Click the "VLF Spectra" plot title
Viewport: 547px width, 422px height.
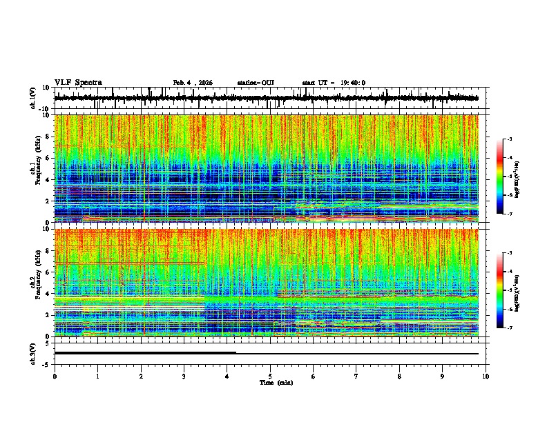pos(78,83)
